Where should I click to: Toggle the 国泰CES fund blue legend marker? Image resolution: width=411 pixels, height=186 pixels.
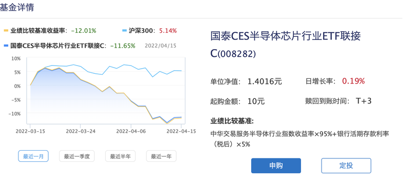[6, 46]
